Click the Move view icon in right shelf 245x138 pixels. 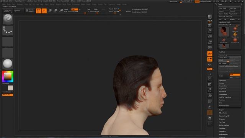click(210, 84)
